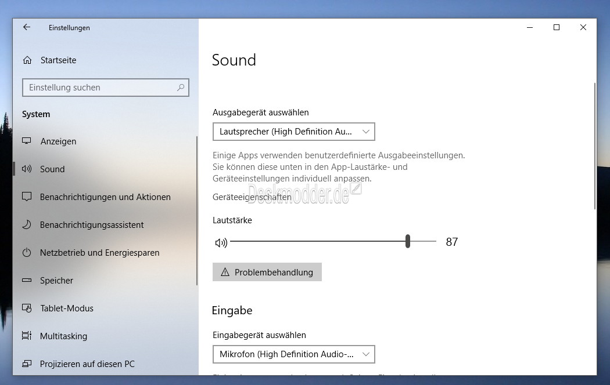Open the Eingabegerät Mikrofon dropdown
Screen dimensions: 610x385
[x=293, y=354]
